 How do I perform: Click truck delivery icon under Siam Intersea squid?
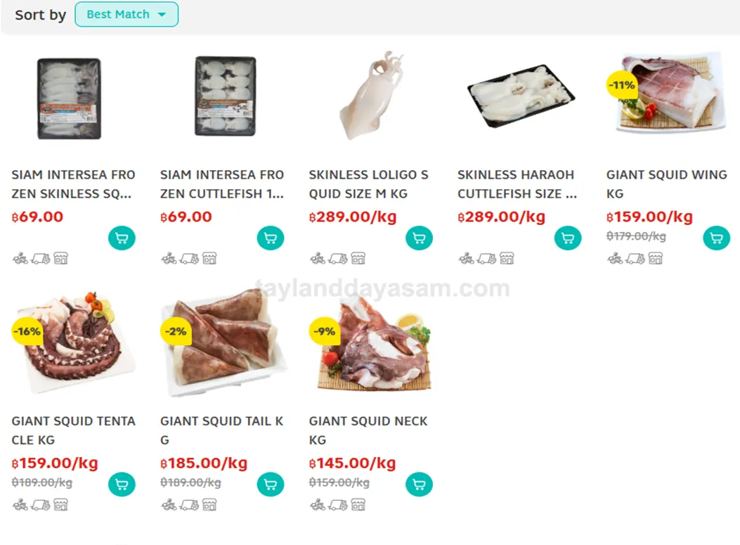41,258
